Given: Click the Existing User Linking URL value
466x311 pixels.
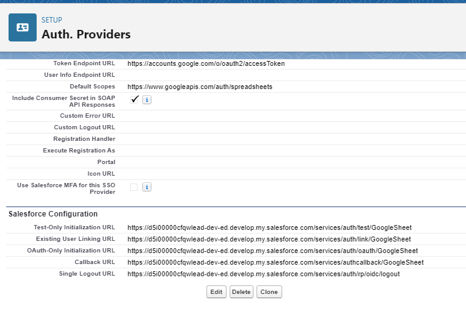Looking at the screenshot, I should (269, 239).
